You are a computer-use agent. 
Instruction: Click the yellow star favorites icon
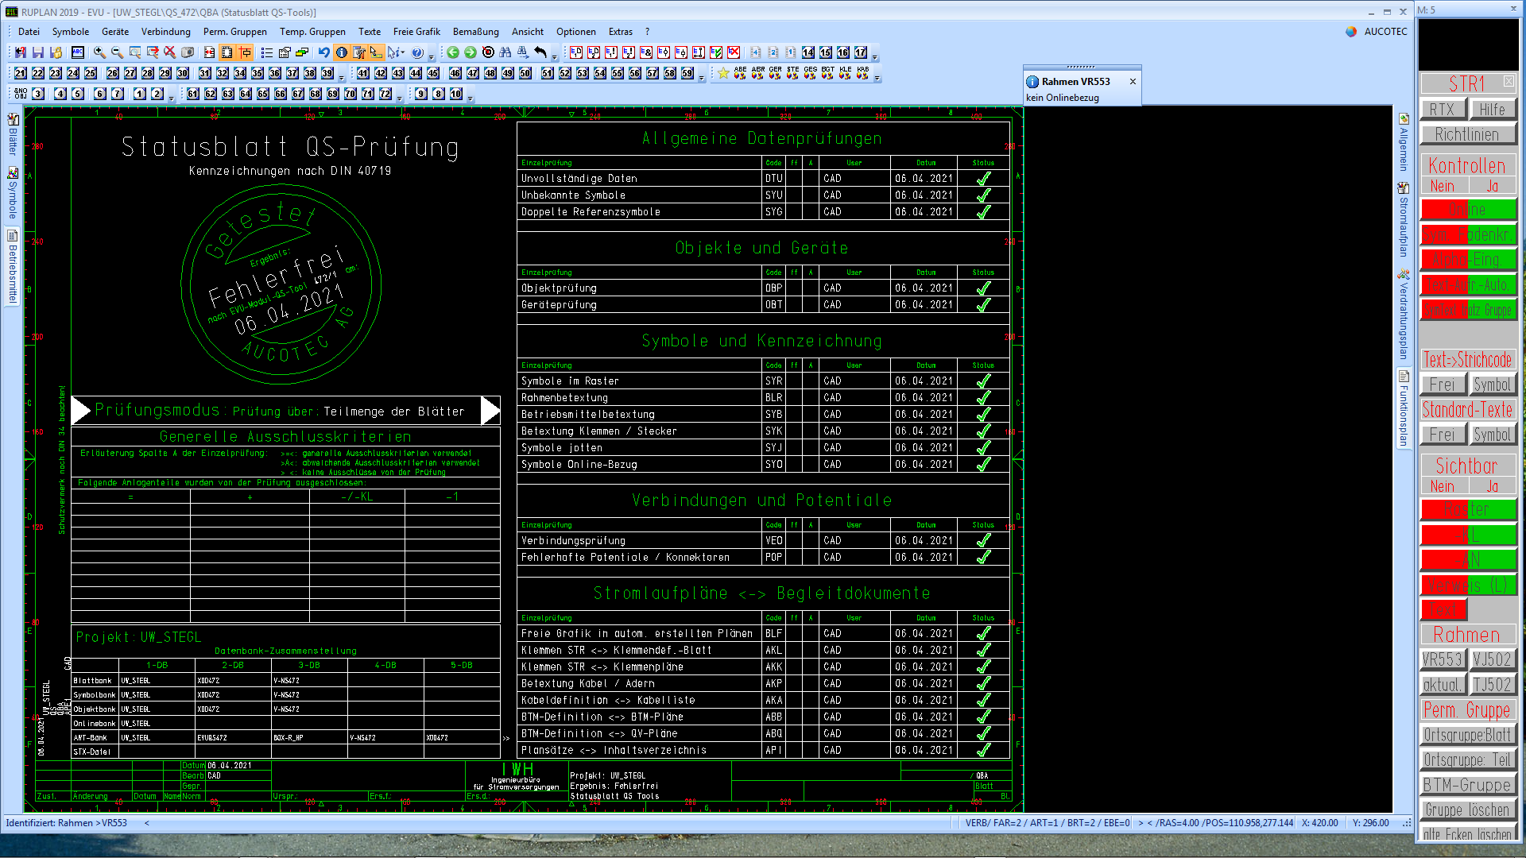(723, 73)
